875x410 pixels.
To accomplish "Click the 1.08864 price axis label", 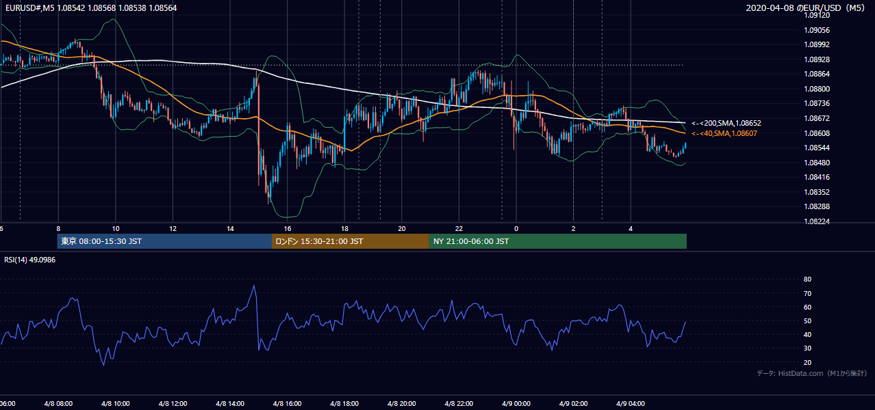I will coord(817,74).
